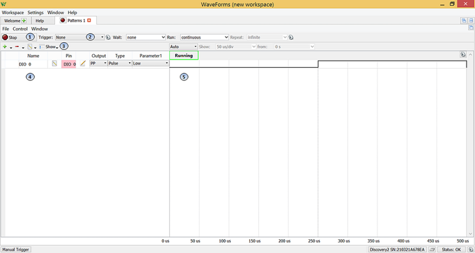Open the Patterns File menu
475x253 pixels.
[5, 29]
